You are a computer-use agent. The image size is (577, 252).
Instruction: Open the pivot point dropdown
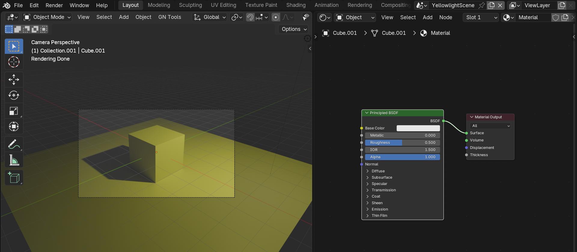pos(237,17)
